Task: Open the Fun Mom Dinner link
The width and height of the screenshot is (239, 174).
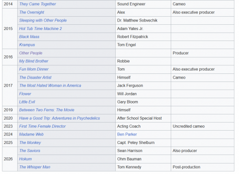Action: click(x=34, y=69)
